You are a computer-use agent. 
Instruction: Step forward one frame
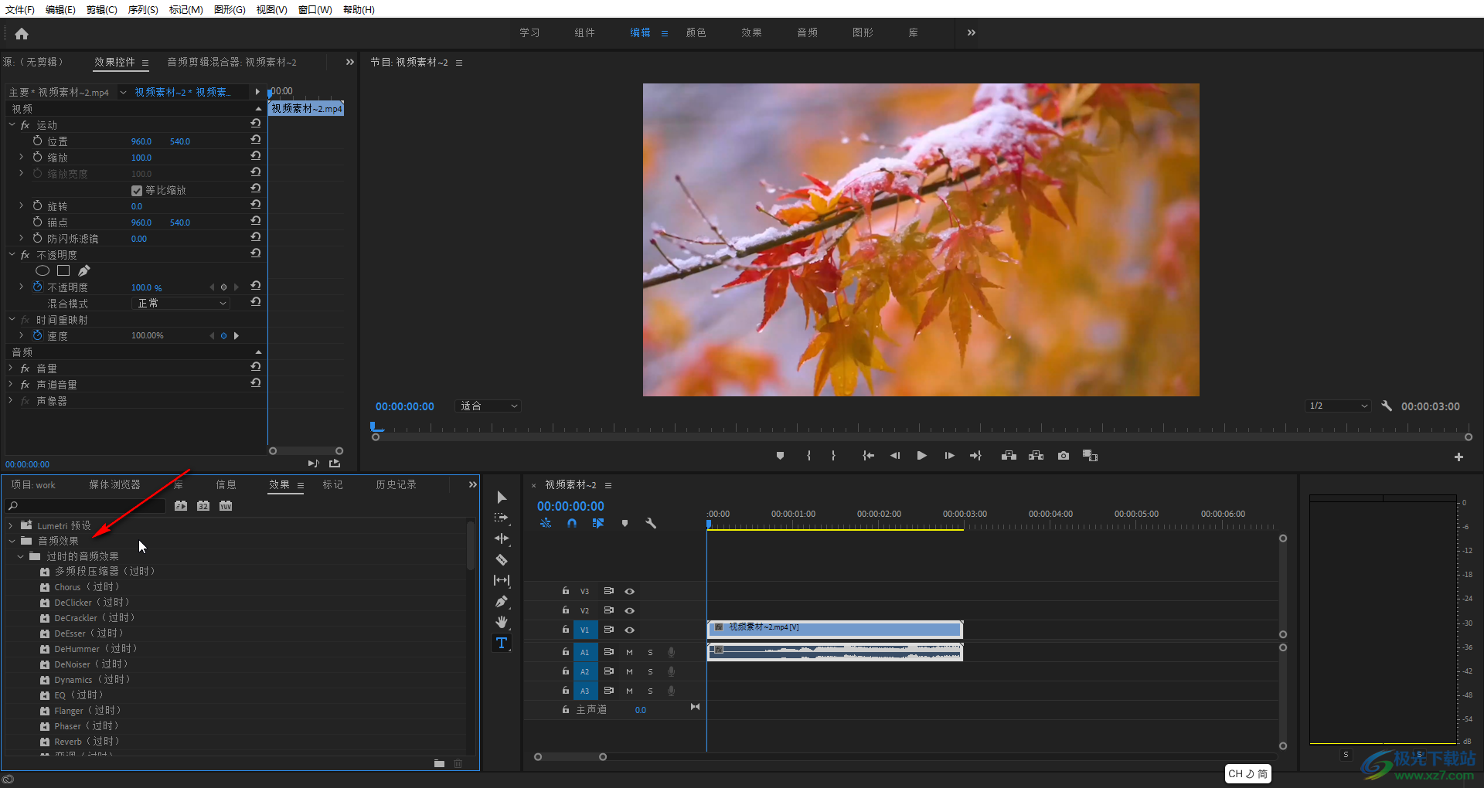(949, 456)
